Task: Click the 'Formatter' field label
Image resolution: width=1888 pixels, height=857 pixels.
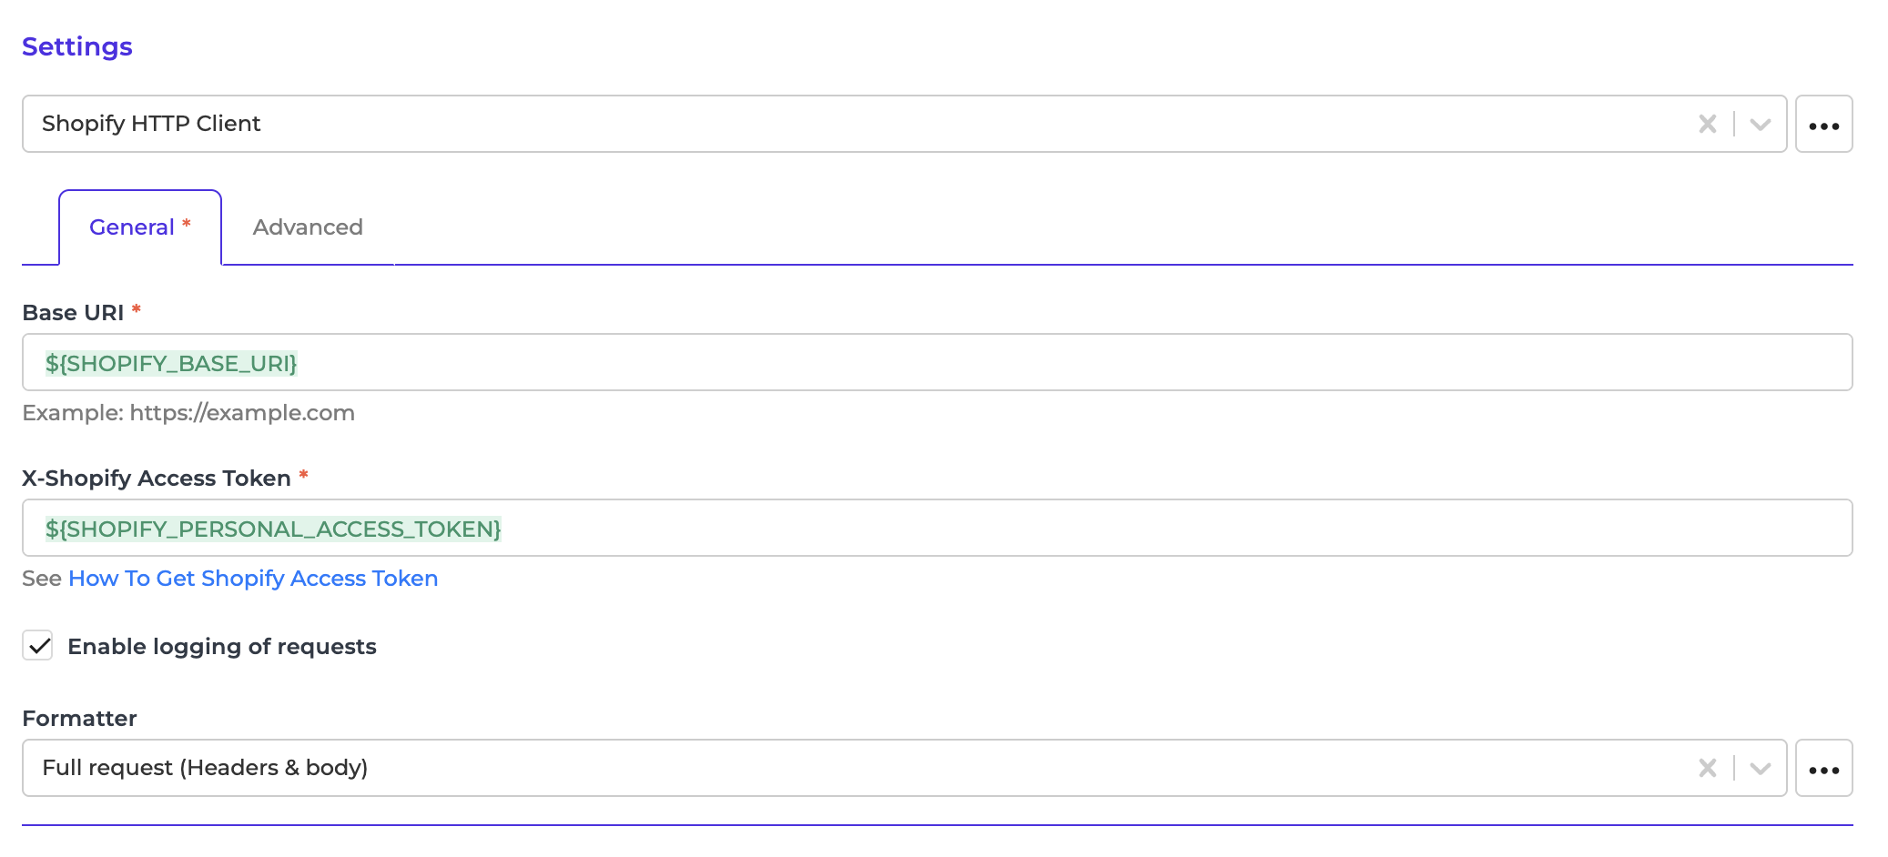Action: point(79,719)
